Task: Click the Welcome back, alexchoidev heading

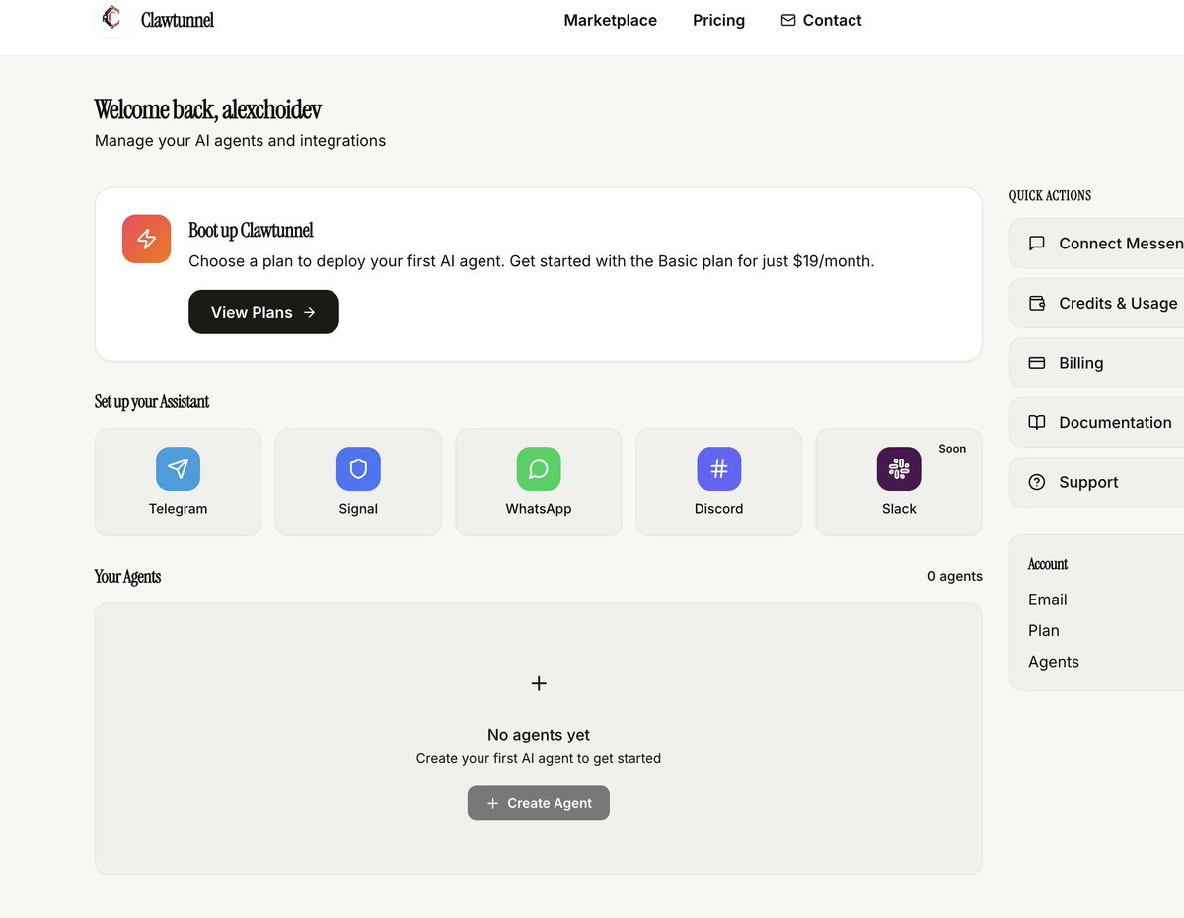Action: point(208,109)
